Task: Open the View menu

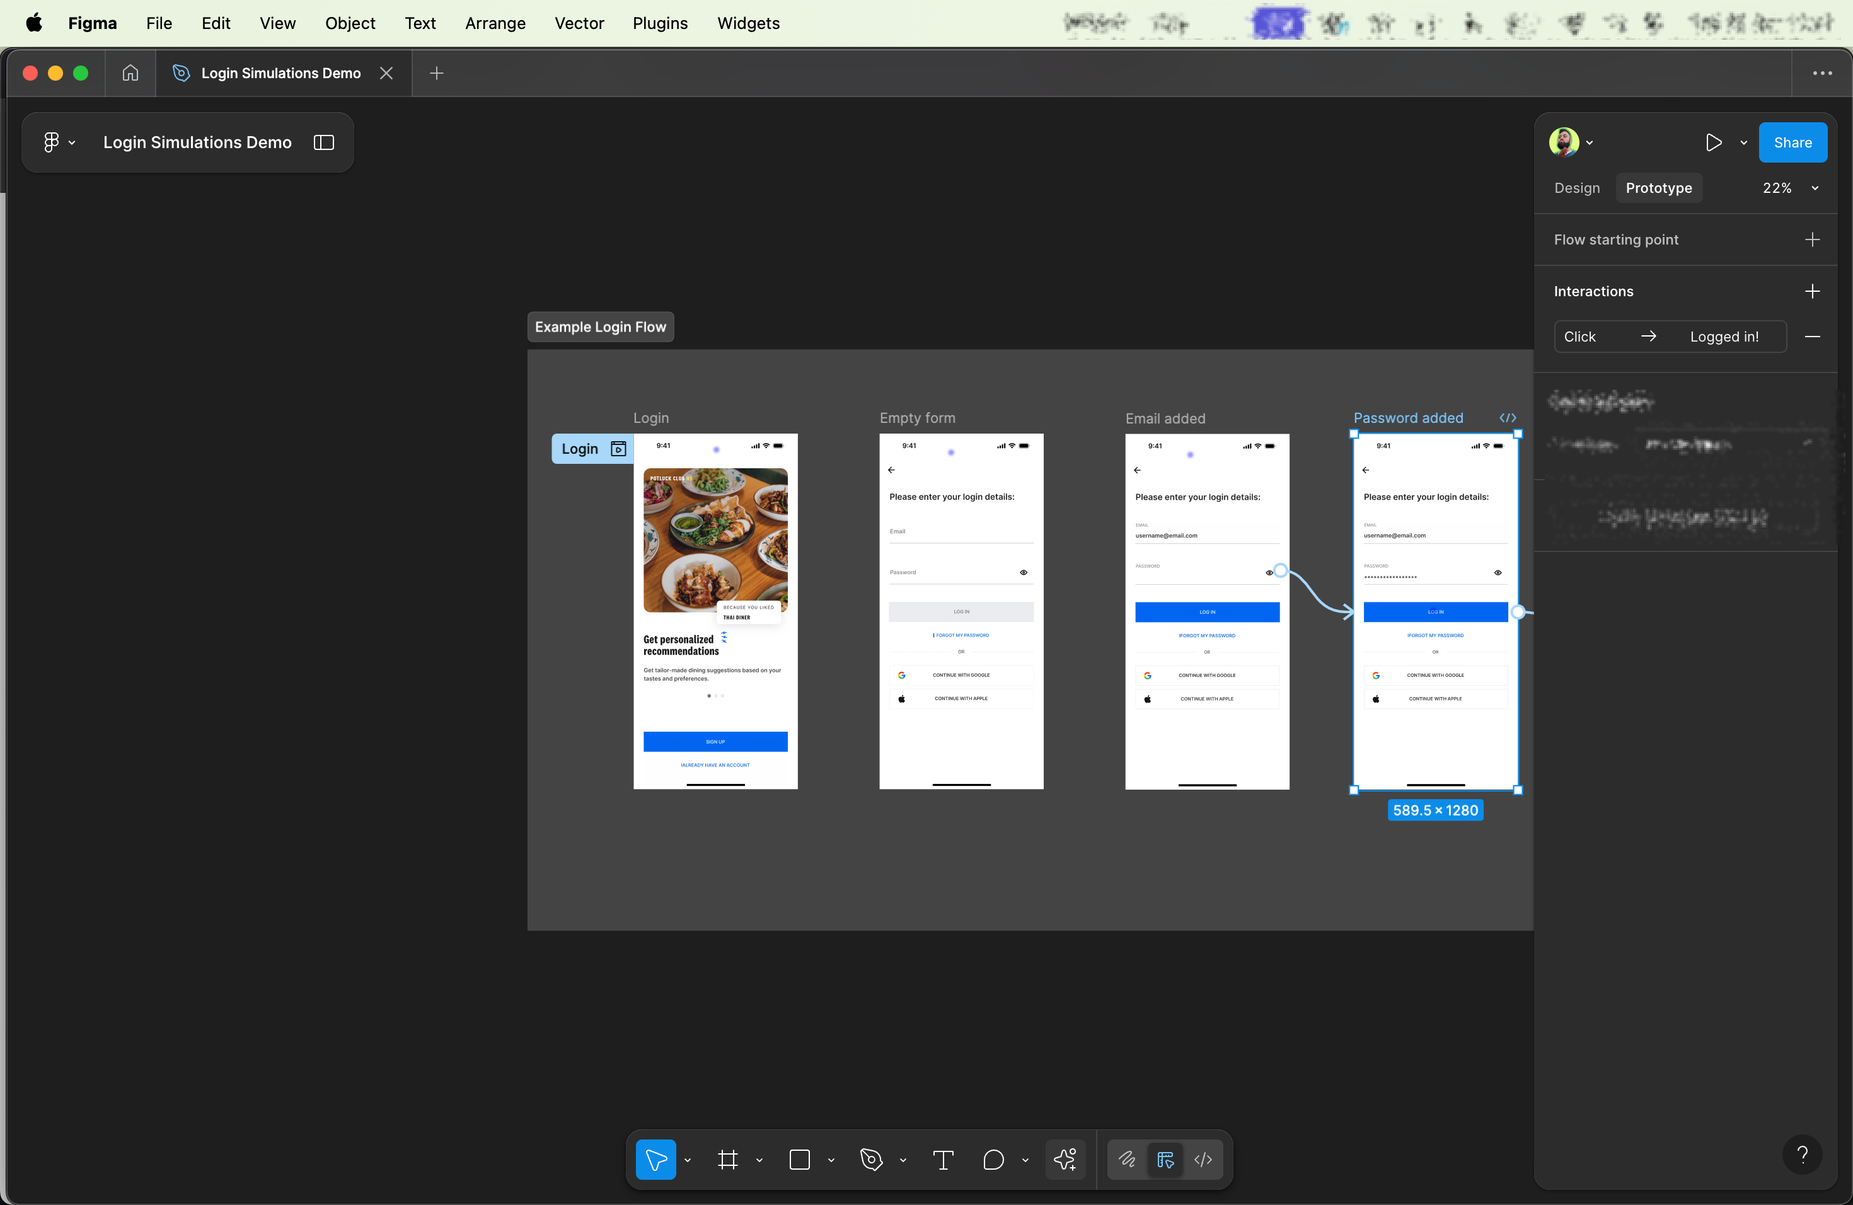Action: [277, 23]
